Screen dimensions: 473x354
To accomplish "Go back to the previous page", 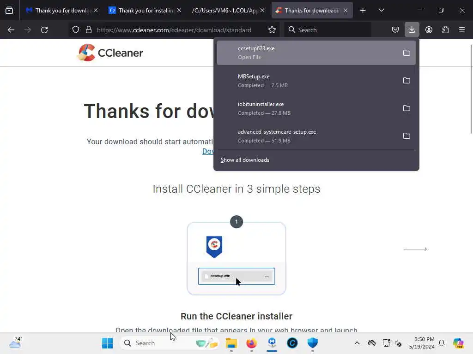I will (11, 30).
